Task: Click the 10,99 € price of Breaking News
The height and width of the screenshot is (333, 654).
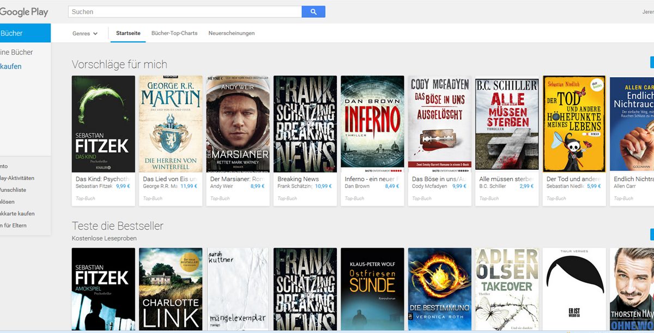Action: (x=323, y=186)
